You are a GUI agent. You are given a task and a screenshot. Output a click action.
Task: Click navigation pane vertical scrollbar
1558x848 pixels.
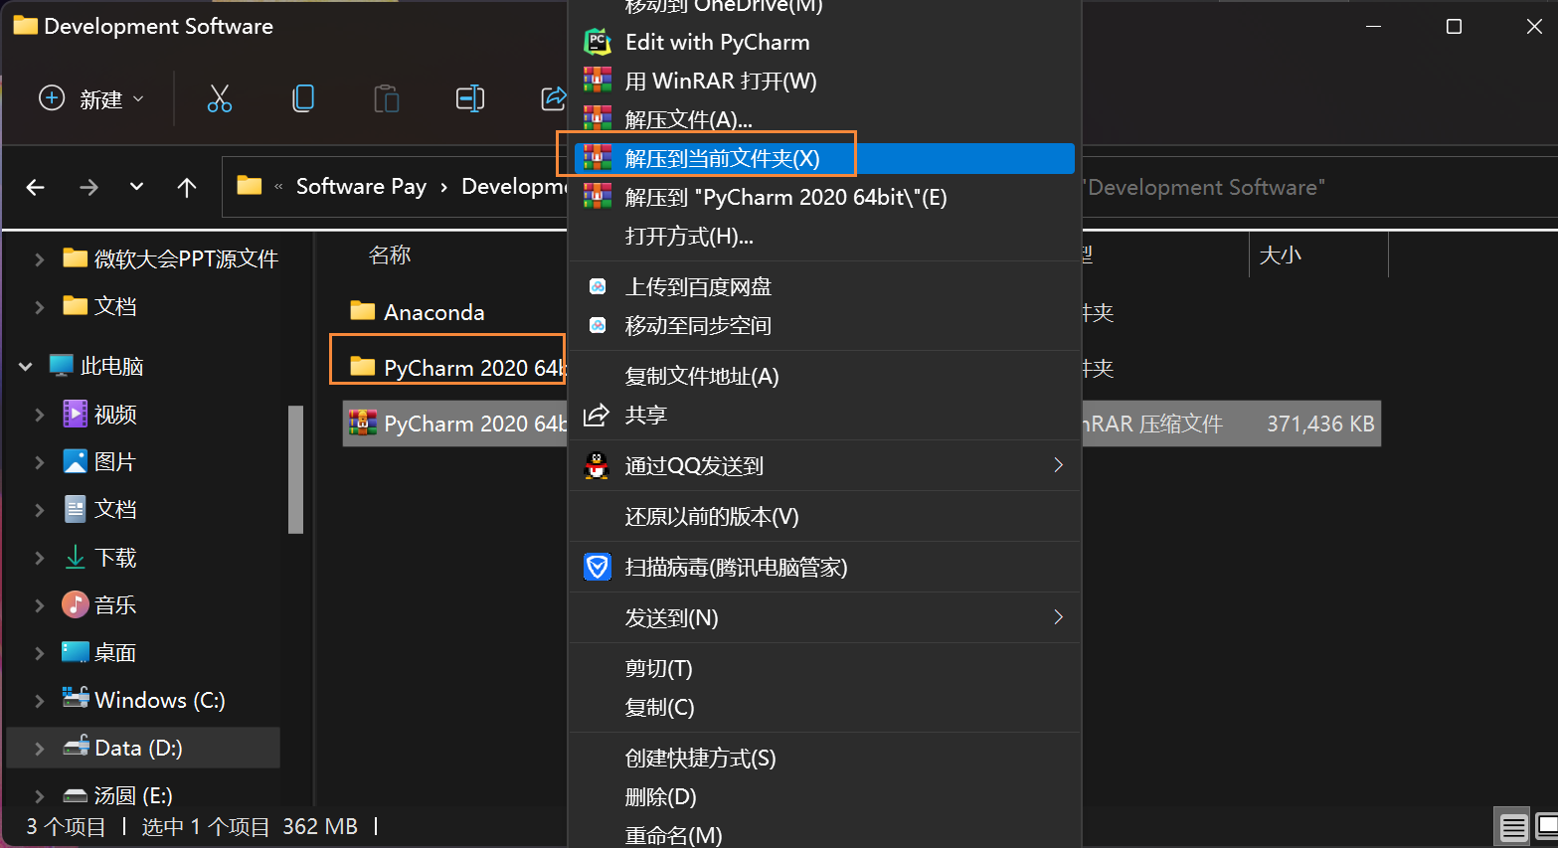click(x=295, y=469)
